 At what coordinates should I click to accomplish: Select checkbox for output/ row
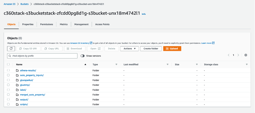[x=8, y=99]
